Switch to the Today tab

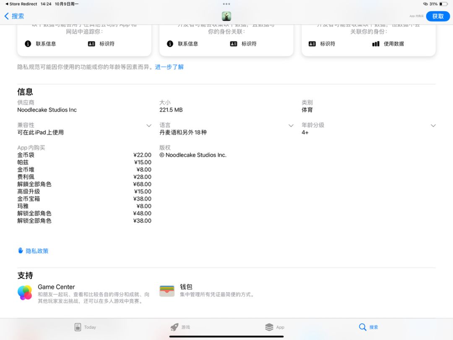[85, 327]
